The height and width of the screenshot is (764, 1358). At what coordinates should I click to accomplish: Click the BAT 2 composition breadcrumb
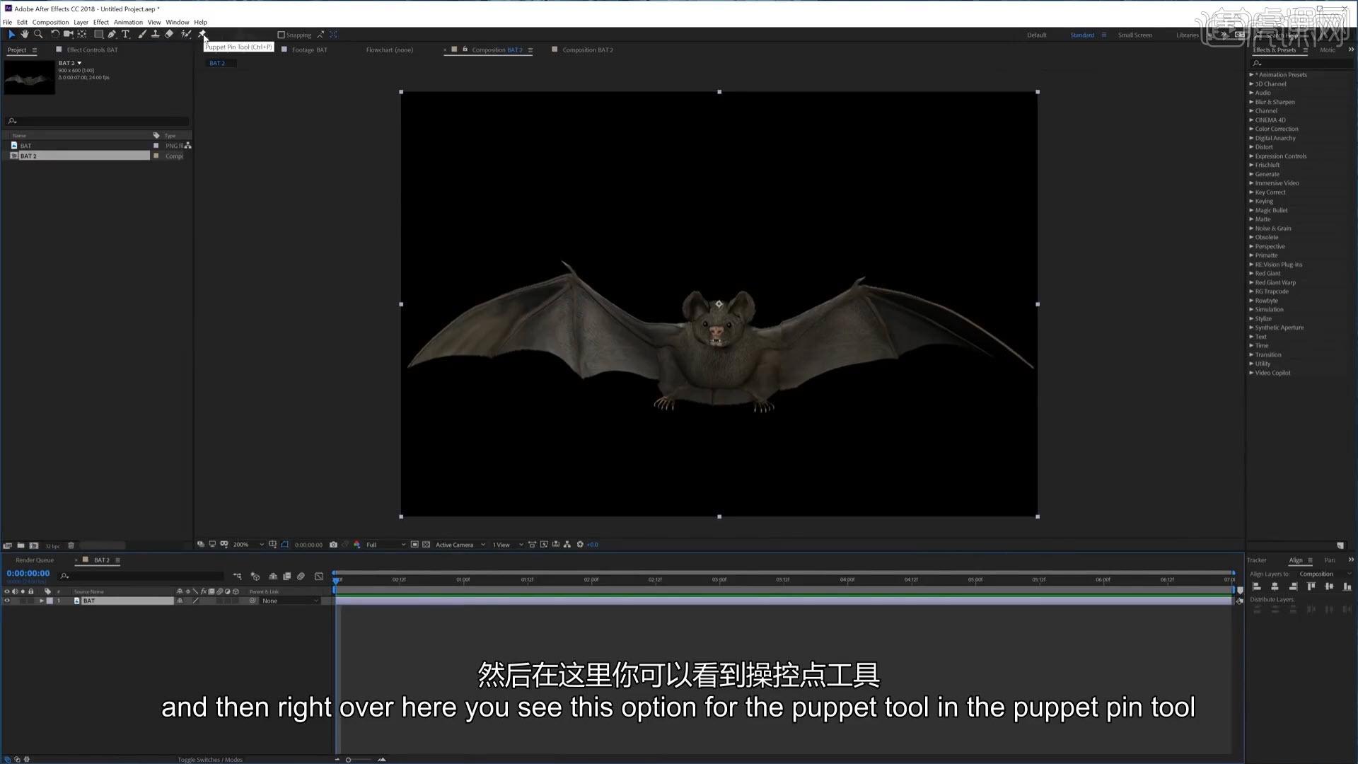pyautogui.click(x=217, y=64)
